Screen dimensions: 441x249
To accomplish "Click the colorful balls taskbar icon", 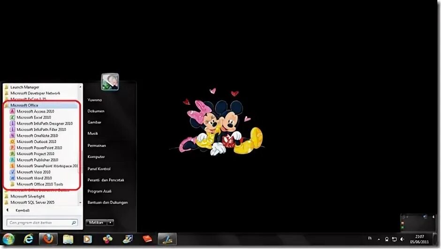I will (107, 239).
